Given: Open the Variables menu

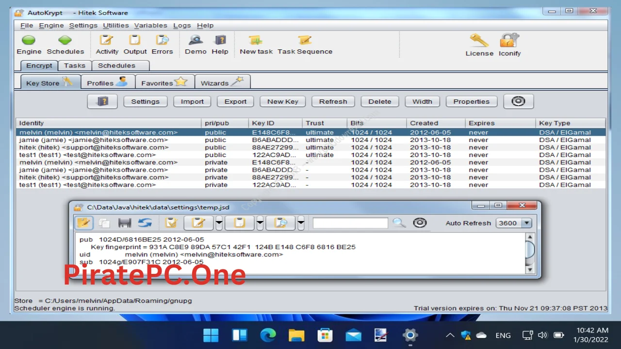Looking at the screenshot, I should pyautogui.click(x=150, y=25).
